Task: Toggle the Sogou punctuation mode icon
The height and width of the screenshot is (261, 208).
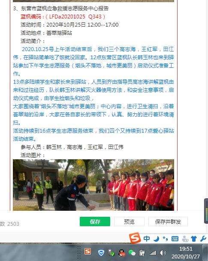Action: click(165, 239)
